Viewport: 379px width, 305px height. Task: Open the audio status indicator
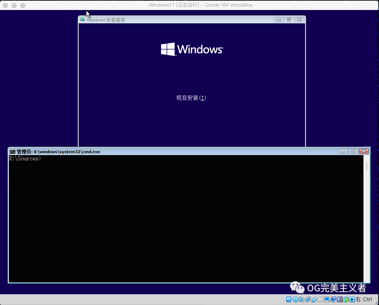tap(302, 299)
